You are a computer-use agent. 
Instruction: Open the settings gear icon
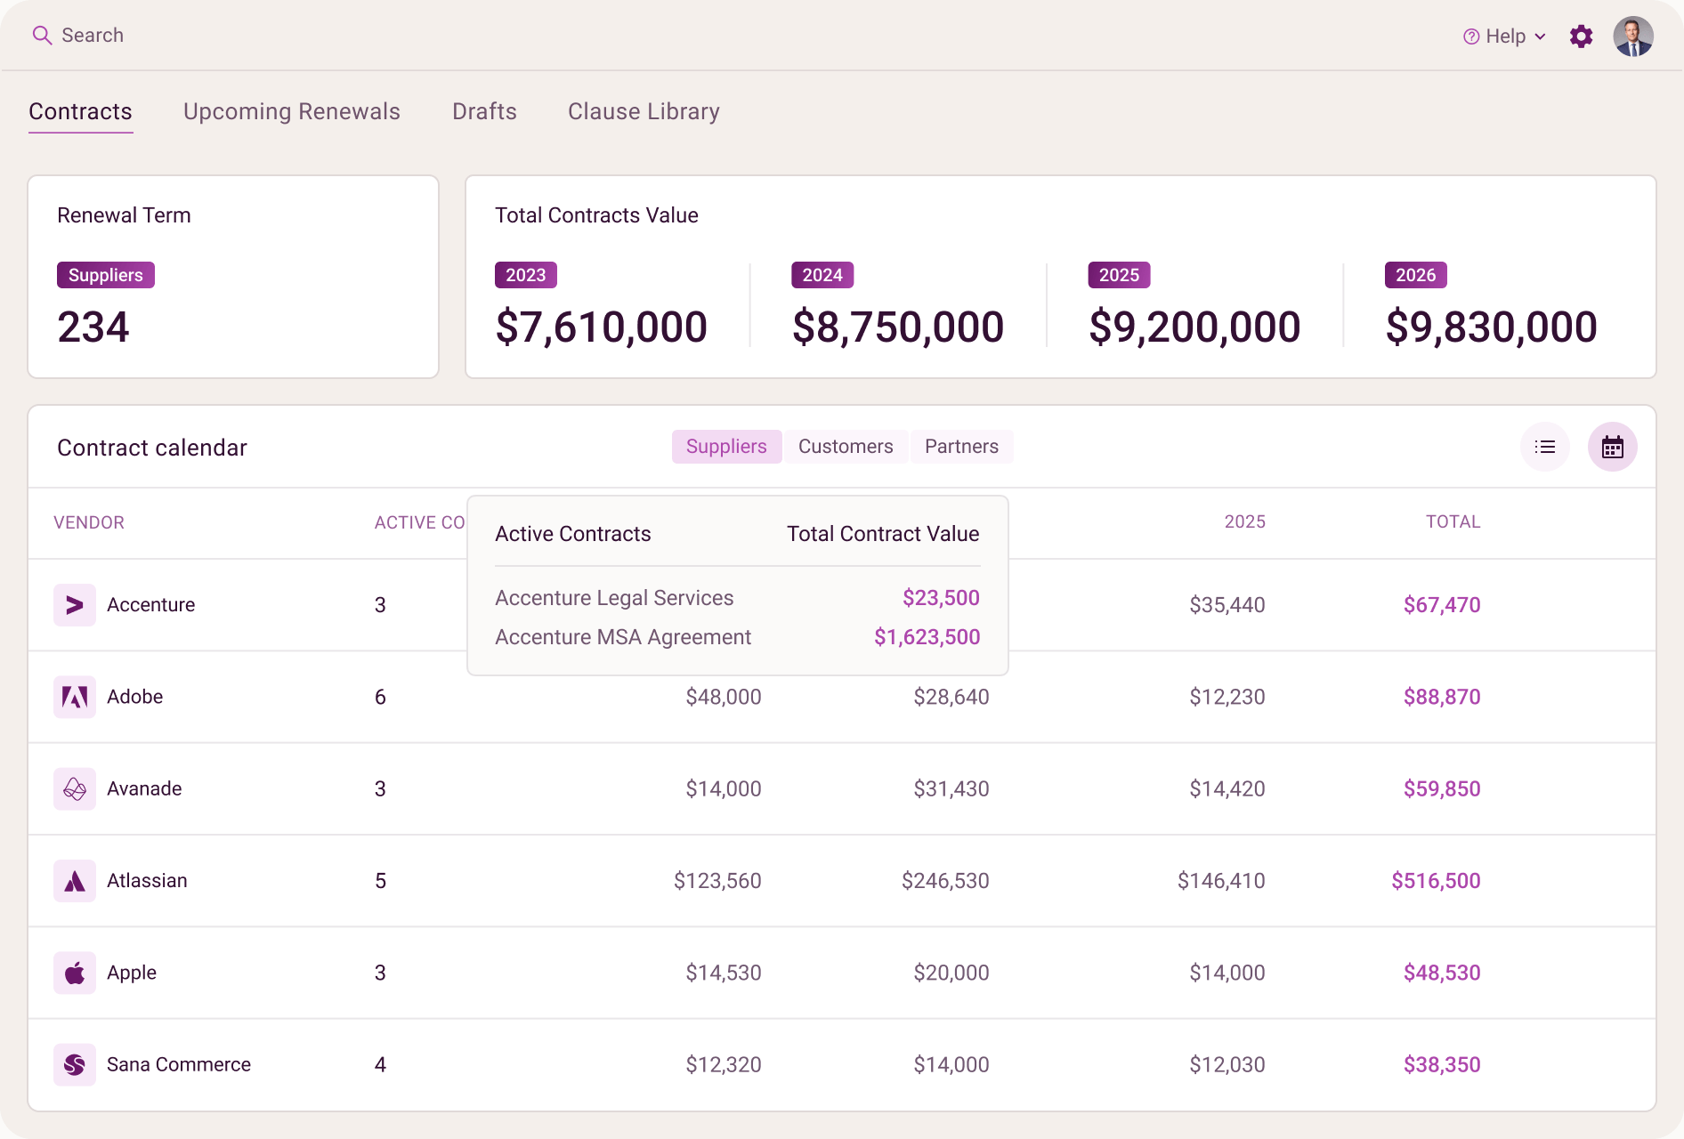(1581, 36)
